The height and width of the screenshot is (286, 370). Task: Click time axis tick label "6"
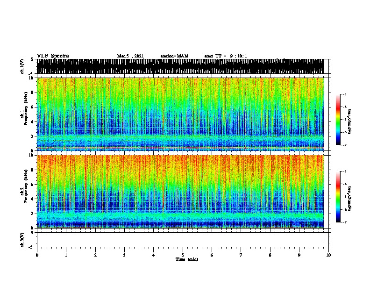[x=212, y=255]
